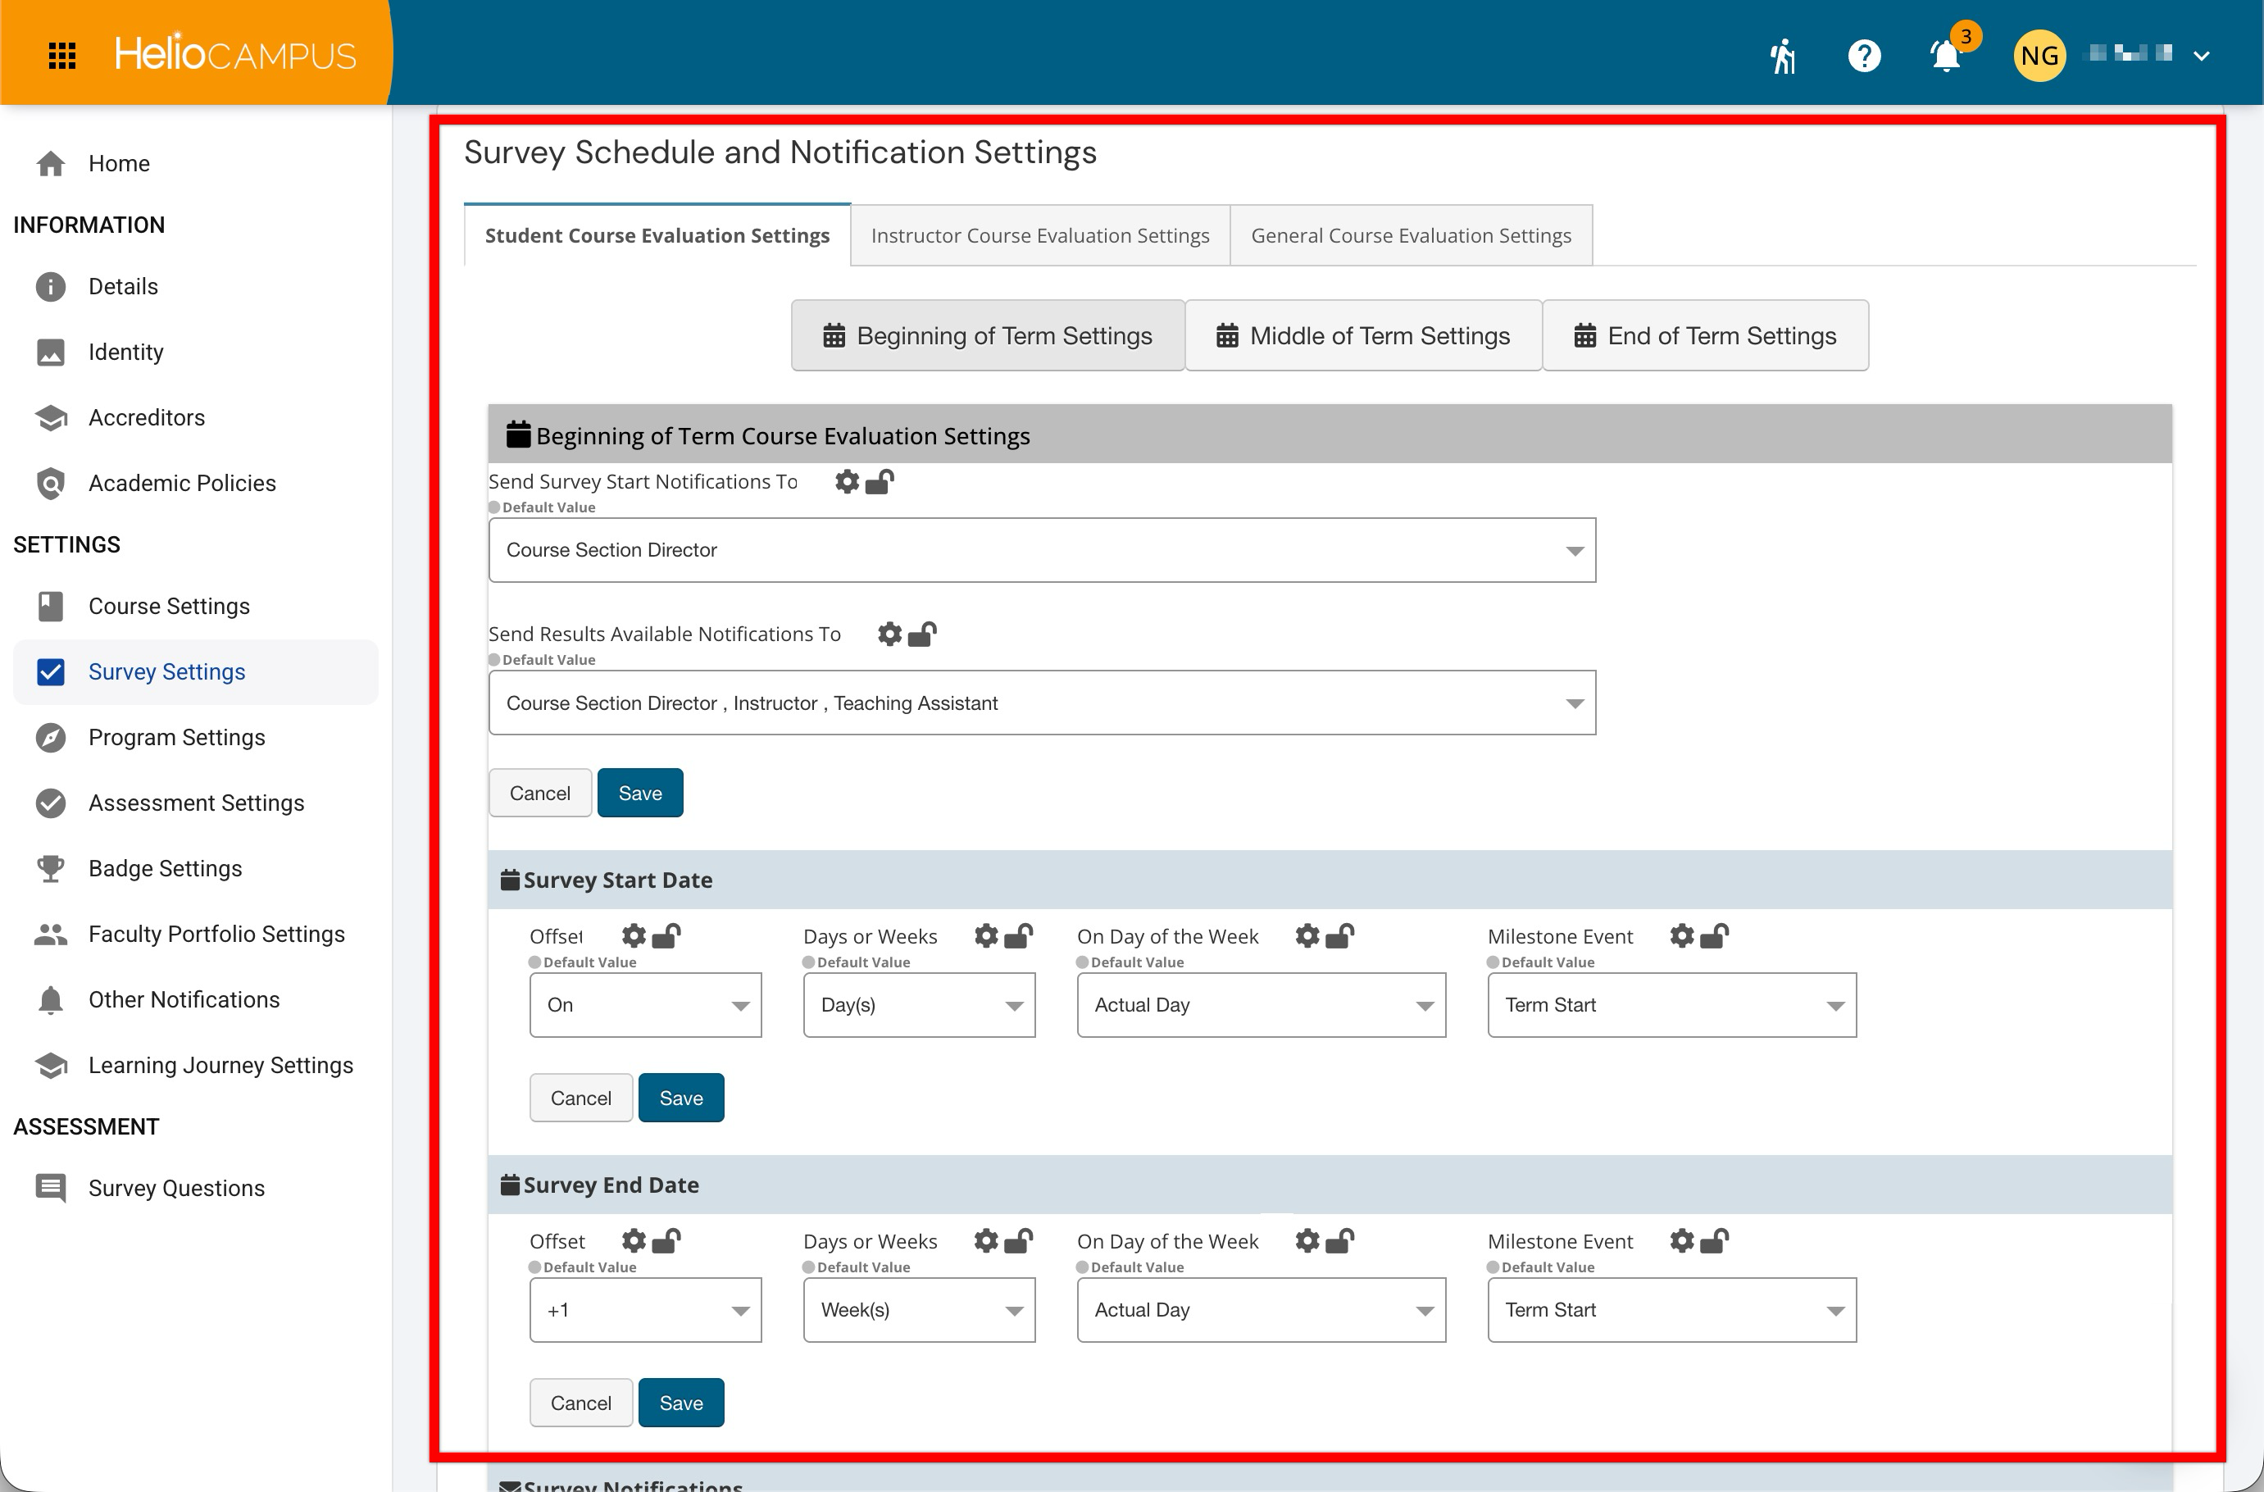Image resolution: width=2264 pixels, height=1492 pixels.
Task: Expand the user account chevron
Action: pos(2200,55)
